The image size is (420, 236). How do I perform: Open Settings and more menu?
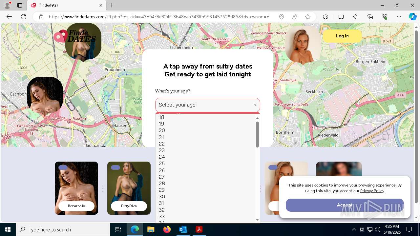click(399, 17)
